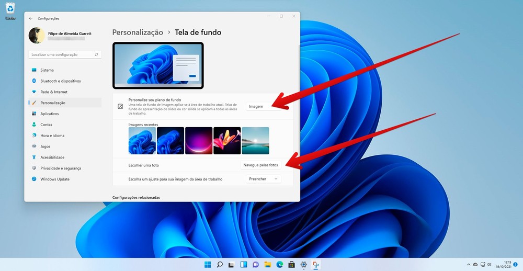Click the Privacidade e segurança shield icon
Screen dimensions: 523x271
(34, 168)
